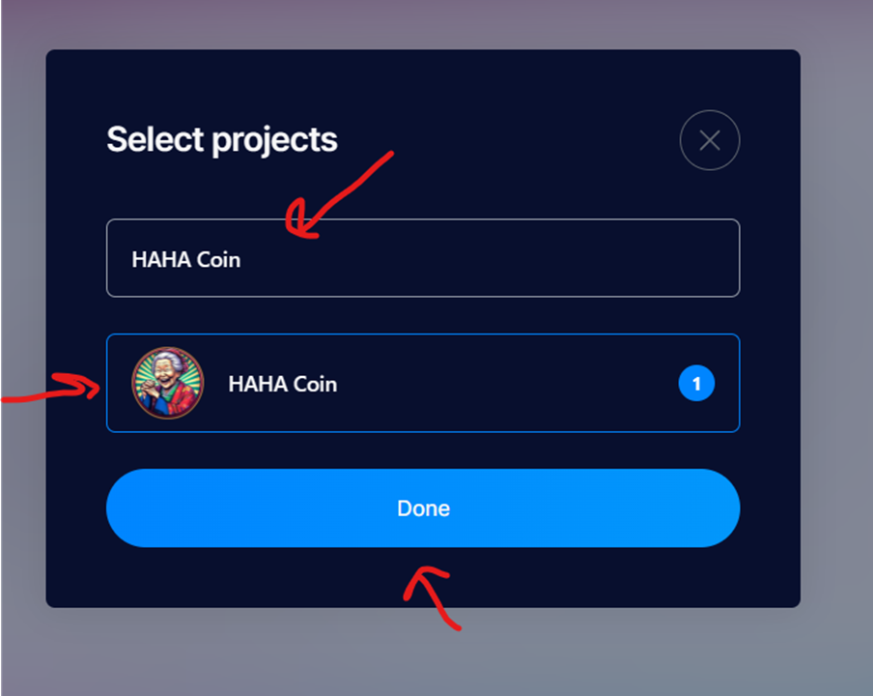Click the X icon in the circle
Viewport: 873px width, 696px height.
(709, 140)
